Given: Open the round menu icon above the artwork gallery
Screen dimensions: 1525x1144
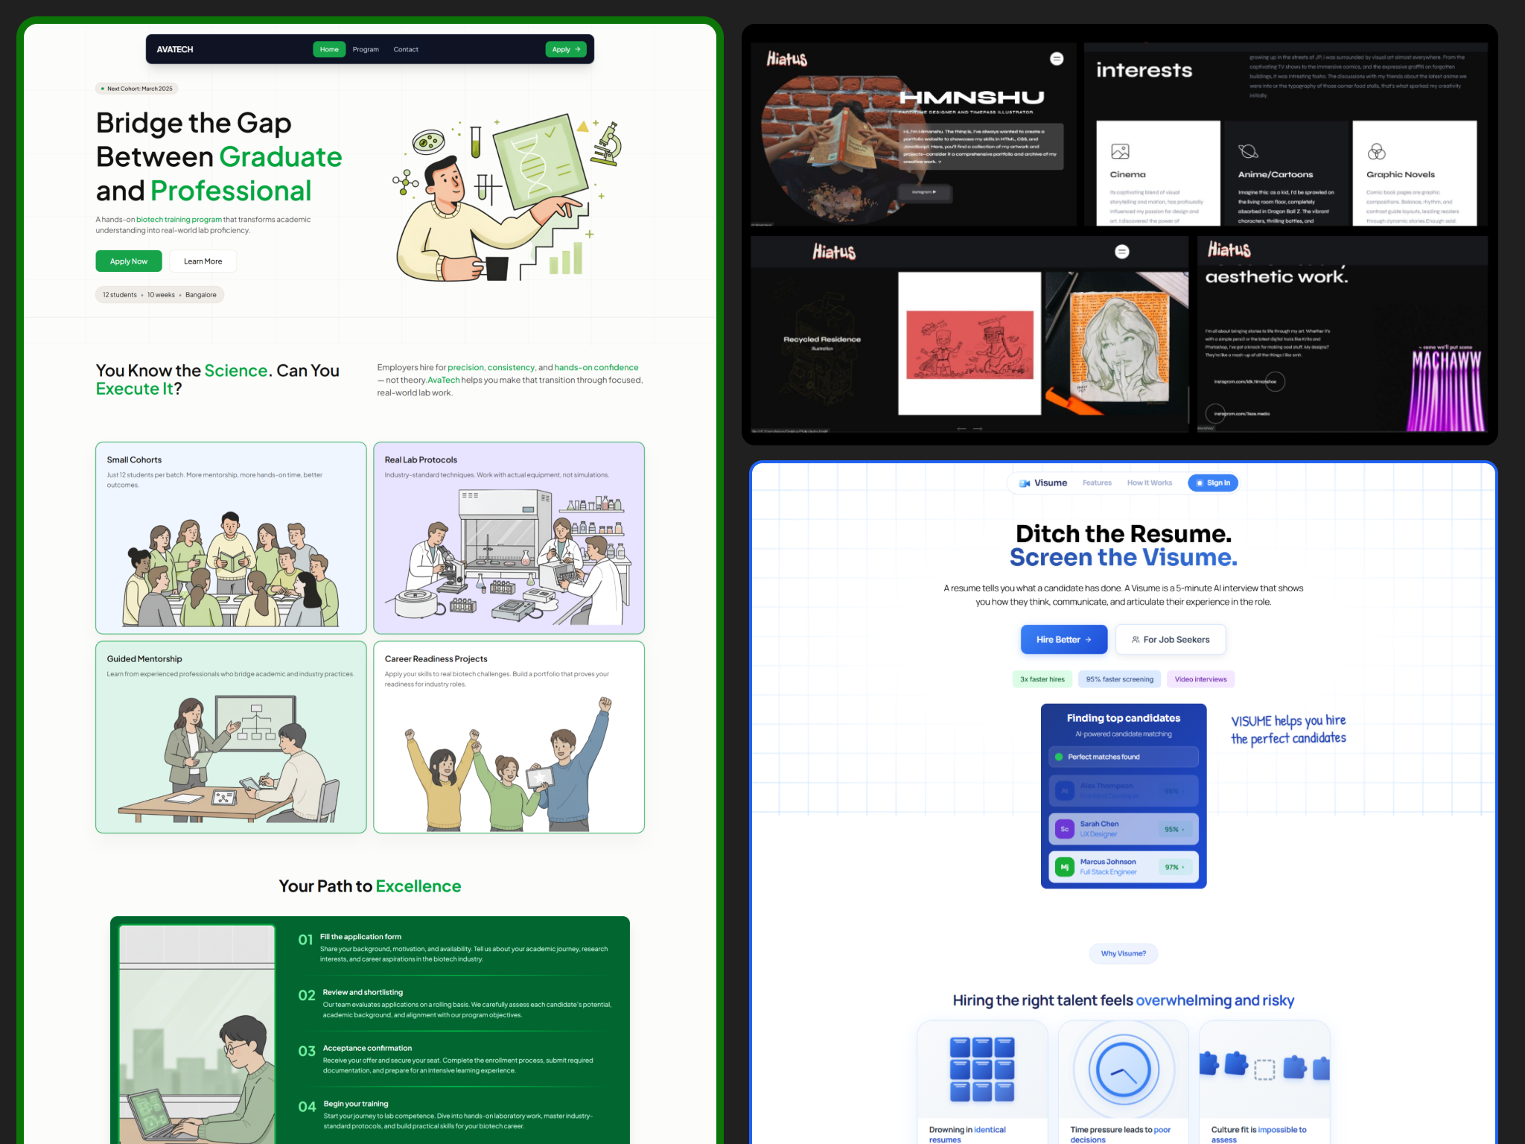Looking at the screenshot, I should (x=1121, y=252).
